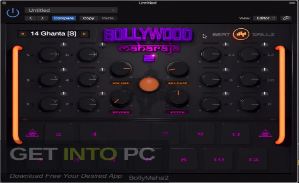Click the small knob above channel 1
This screenshot has height=183, width=299.
coord(64,94)
